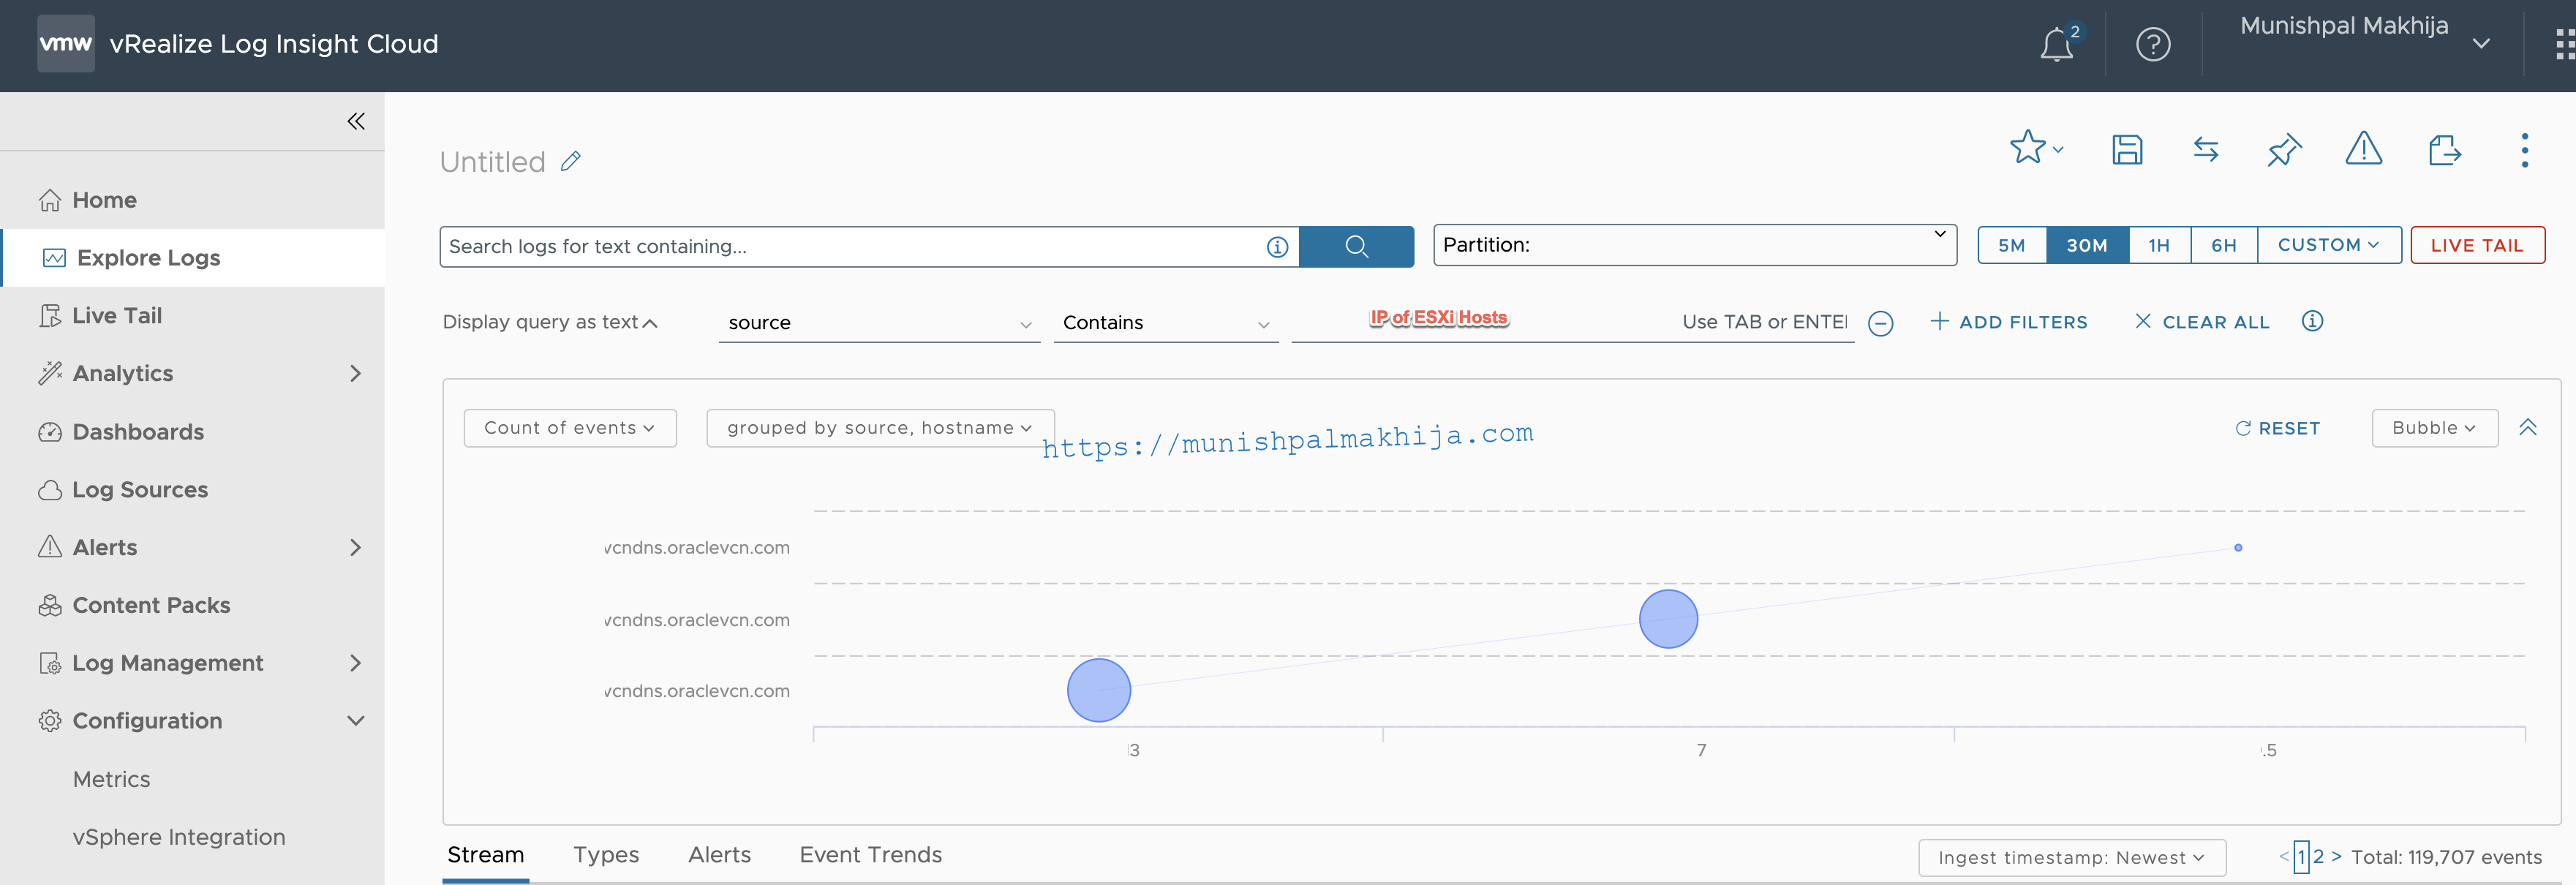Expand the Log Management menu

coord(355,663)
